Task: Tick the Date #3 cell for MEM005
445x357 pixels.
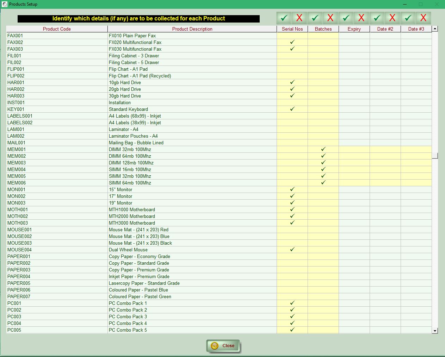Action: point(416,176)
